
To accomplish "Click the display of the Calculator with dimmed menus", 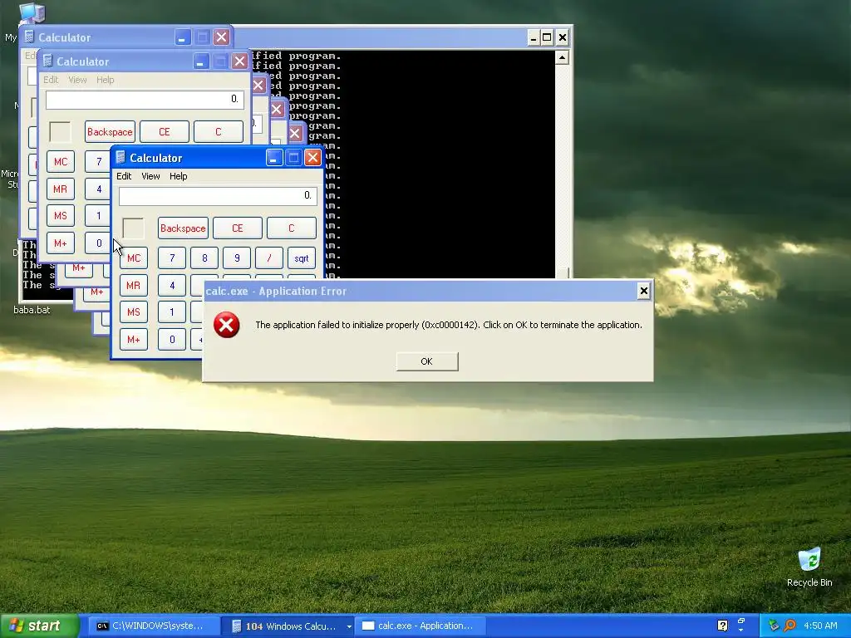I will [x=145, y=100].
